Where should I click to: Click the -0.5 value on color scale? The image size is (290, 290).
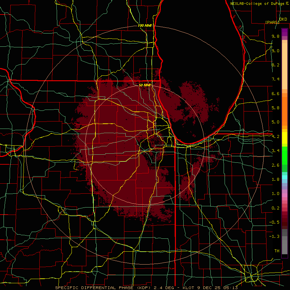(274, 222)
